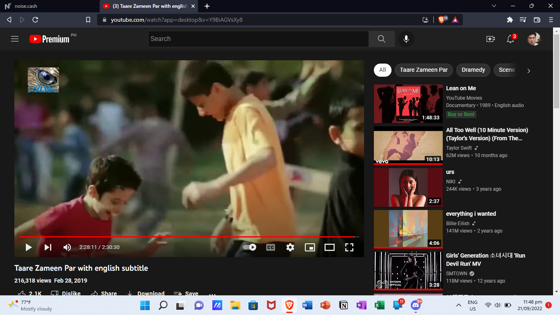This screenshot has width=560, height=315.
Task: Click inside the YouTube search field
Action: pyautogui.click(x=258, y=39)
